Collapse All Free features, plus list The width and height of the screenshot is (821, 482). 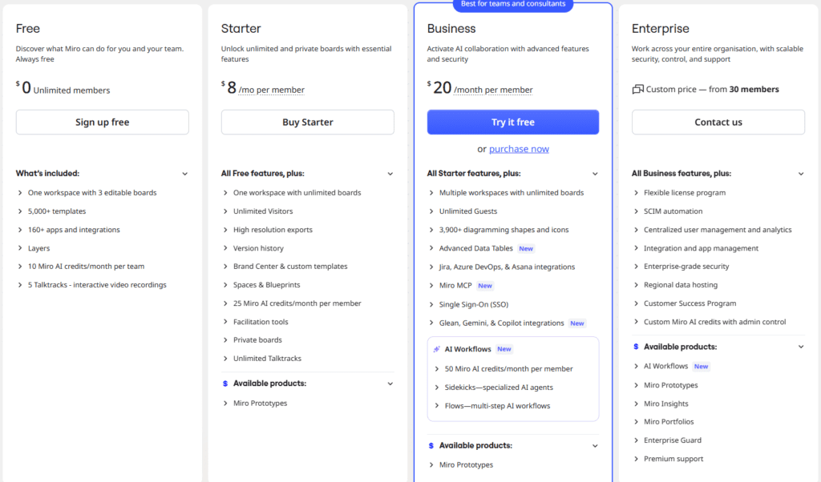tap(390, 174)
